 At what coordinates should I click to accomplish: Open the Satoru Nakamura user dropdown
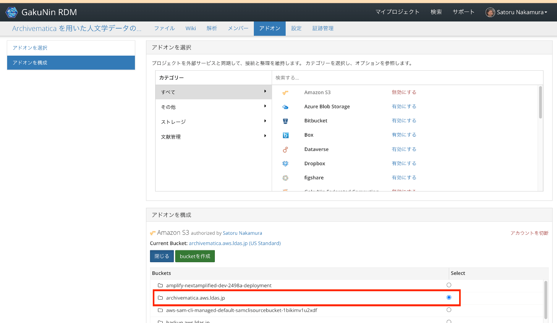[x=516, y=12]
